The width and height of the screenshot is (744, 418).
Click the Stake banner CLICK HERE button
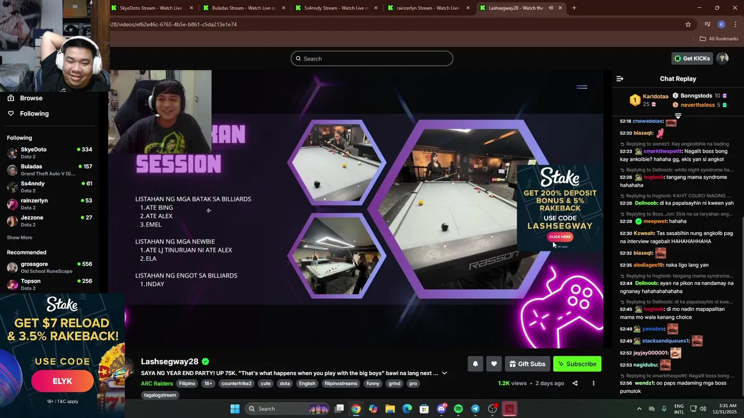pos(560,236)
